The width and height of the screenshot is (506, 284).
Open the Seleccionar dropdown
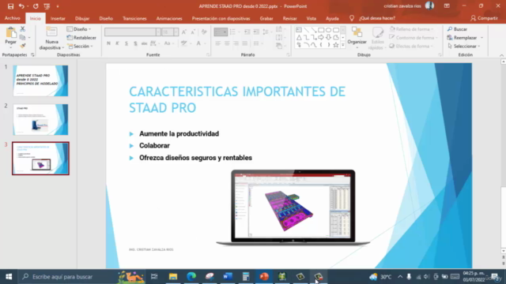[464, 46]
